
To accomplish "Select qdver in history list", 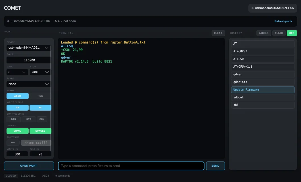I will 263,75.
